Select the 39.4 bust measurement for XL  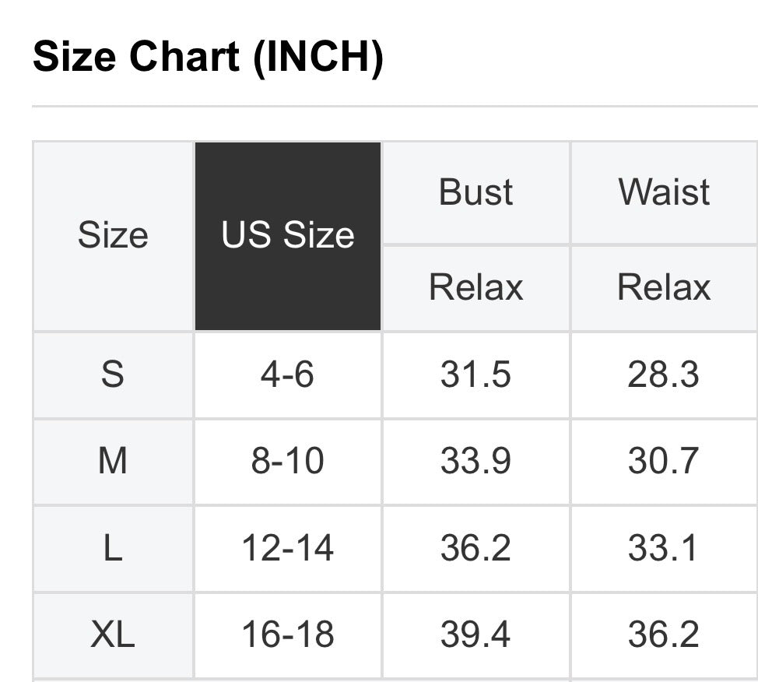click(476, 635)
